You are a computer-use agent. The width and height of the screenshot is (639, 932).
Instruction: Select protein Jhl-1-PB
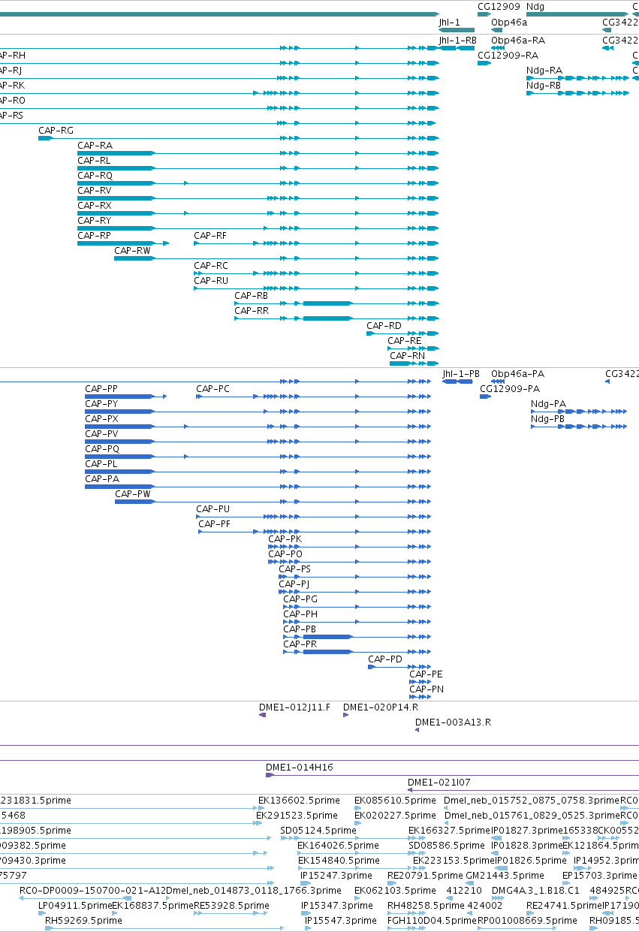click(461, 373)
